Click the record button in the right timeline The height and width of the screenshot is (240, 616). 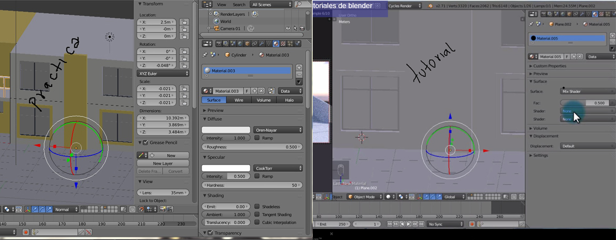pyautogui.click(x=472, y=224)
